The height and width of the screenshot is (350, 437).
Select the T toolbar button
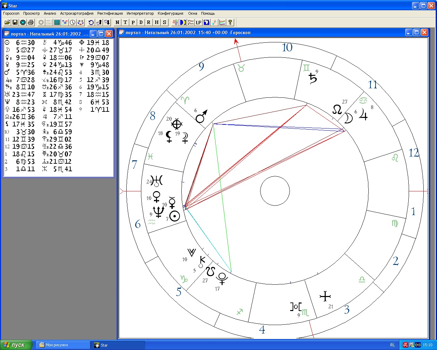[125, 23]
